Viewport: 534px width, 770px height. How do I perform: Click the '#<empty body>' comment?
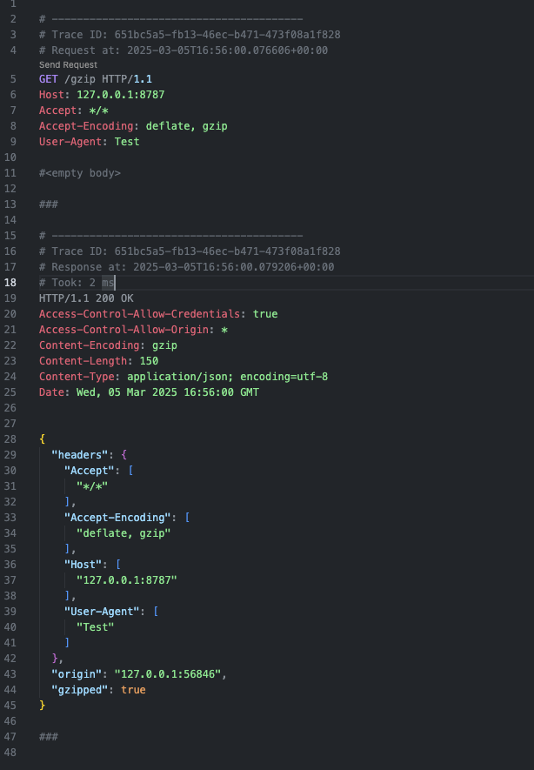[x=80, y=173]
